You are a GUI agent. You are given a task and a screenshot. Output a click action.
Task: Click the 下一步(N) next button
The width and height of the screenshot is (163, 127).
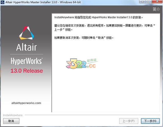pos(150,121)
